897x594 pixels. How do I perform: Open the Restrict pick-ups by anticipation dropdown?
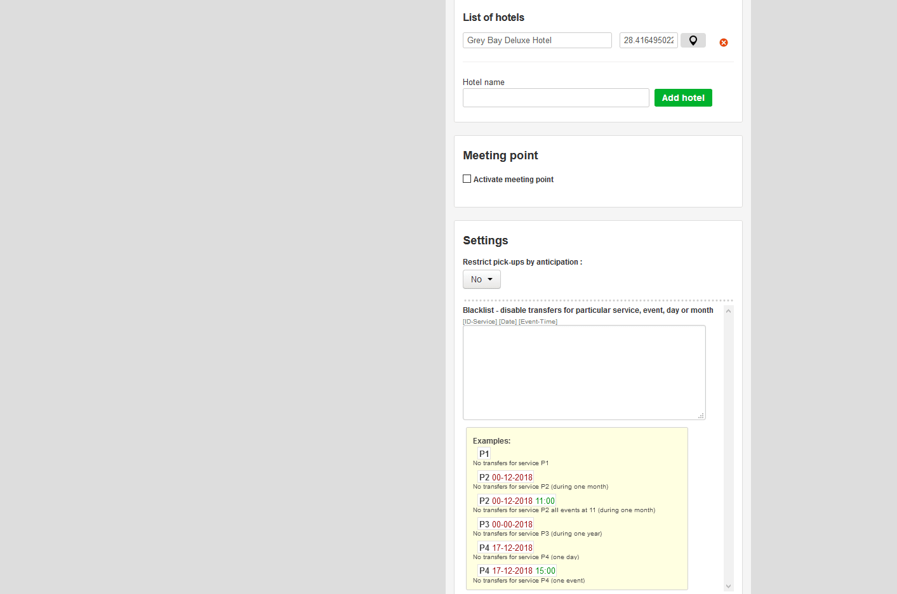[x=481, y=279]
